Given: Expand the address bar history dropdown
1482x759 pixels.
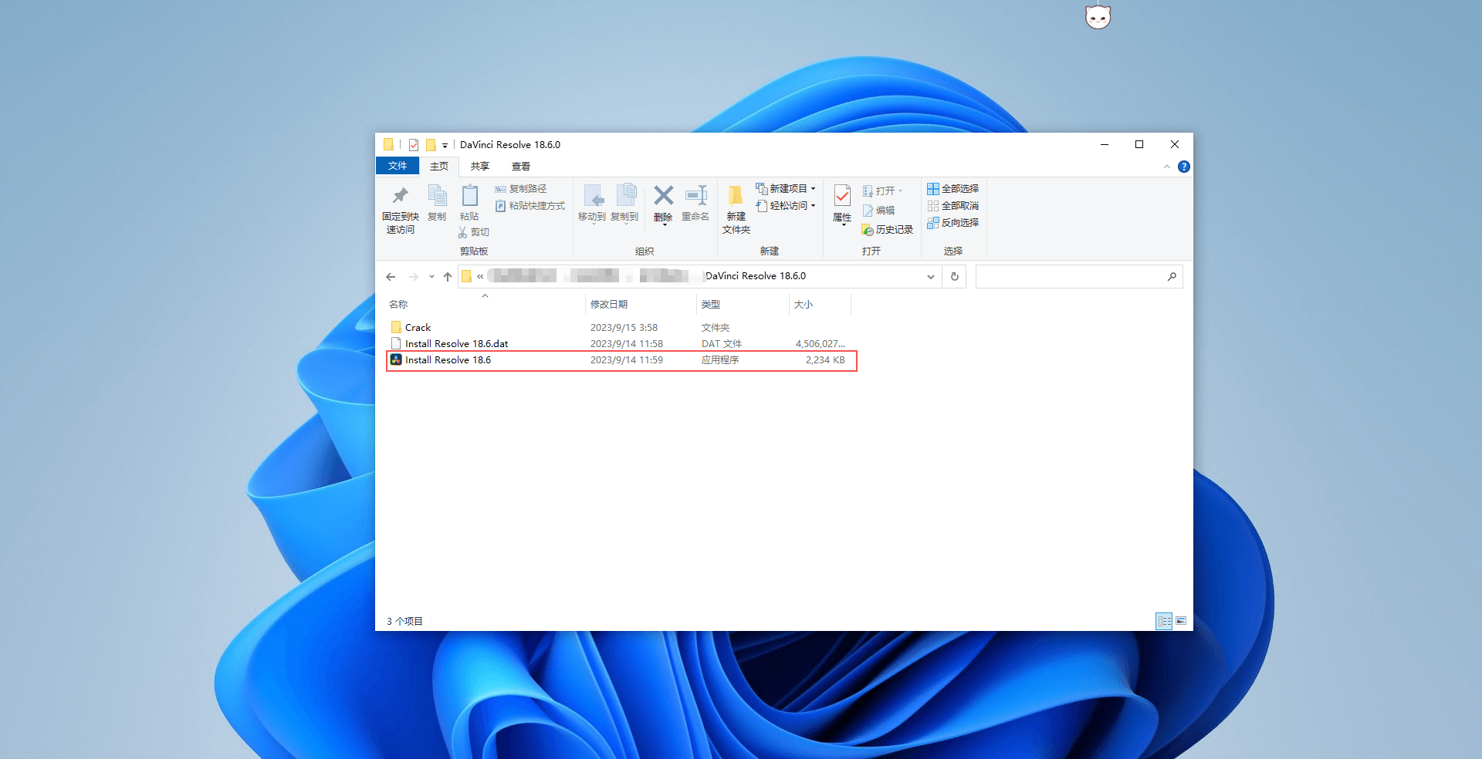Looking at the screenshot, I should pos(930,277).
